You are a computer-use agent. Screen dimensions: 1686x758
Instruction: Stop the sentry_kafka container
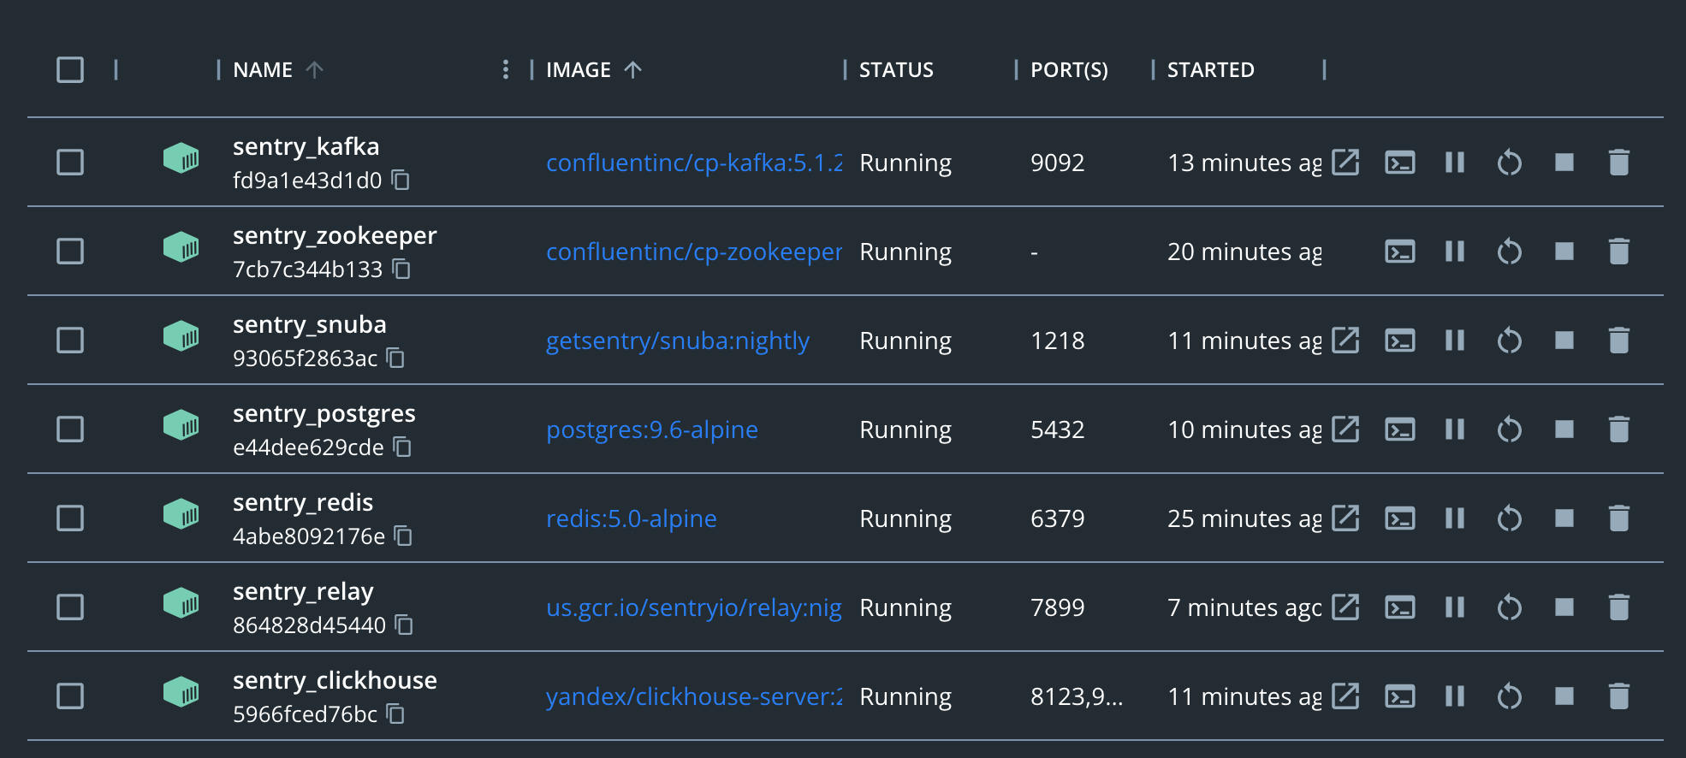pyautogui.click(x=1564, y=162)
